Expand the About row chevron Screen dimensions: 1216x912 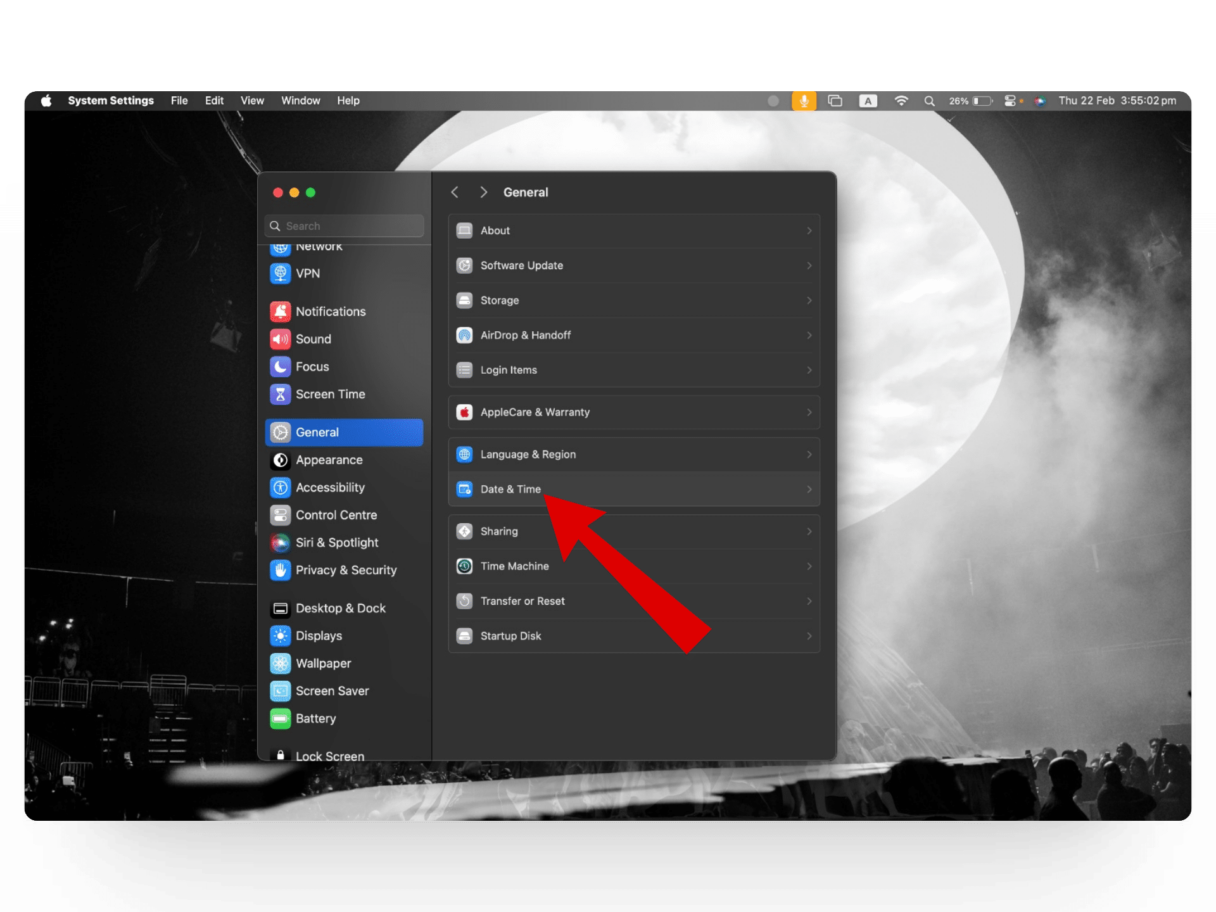click(x=809, y=231)
